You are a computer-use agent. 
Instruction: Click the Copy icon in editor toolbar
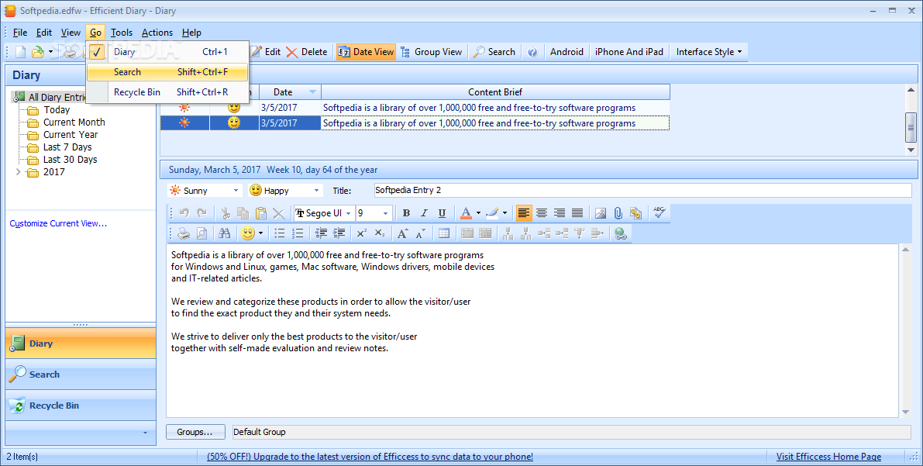tap(243, 213)
